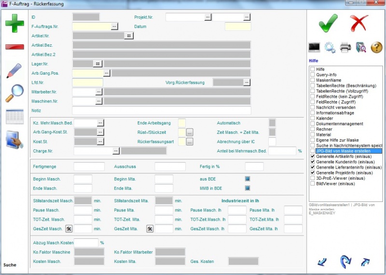
Task: Check the Dokumentenmanagement option
Action: [x=313, y=124]
